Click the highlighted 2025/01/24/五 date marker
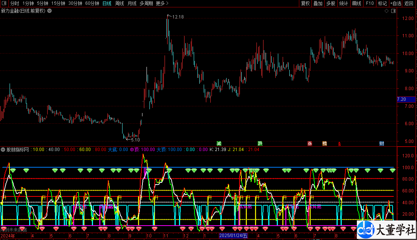Screen dimensions: 417x240 click(233, 236)
